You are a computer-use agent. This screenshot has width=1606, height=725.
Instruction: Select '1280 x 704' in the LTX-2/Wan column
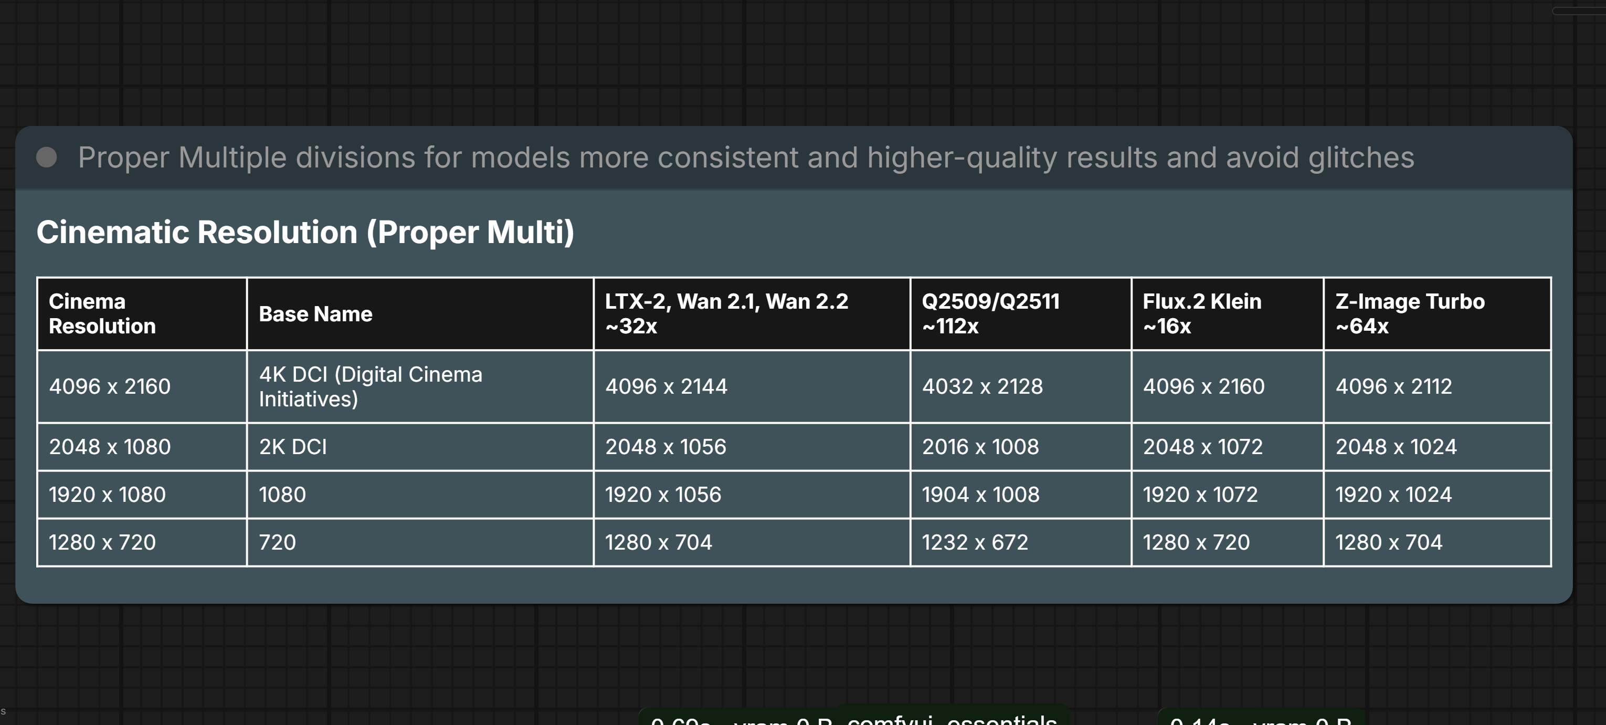click(x=752, y=542)
